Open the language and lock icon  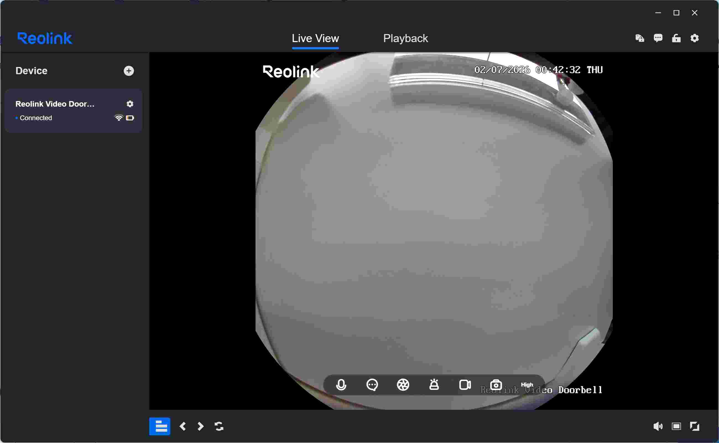(x=640, y=38)
